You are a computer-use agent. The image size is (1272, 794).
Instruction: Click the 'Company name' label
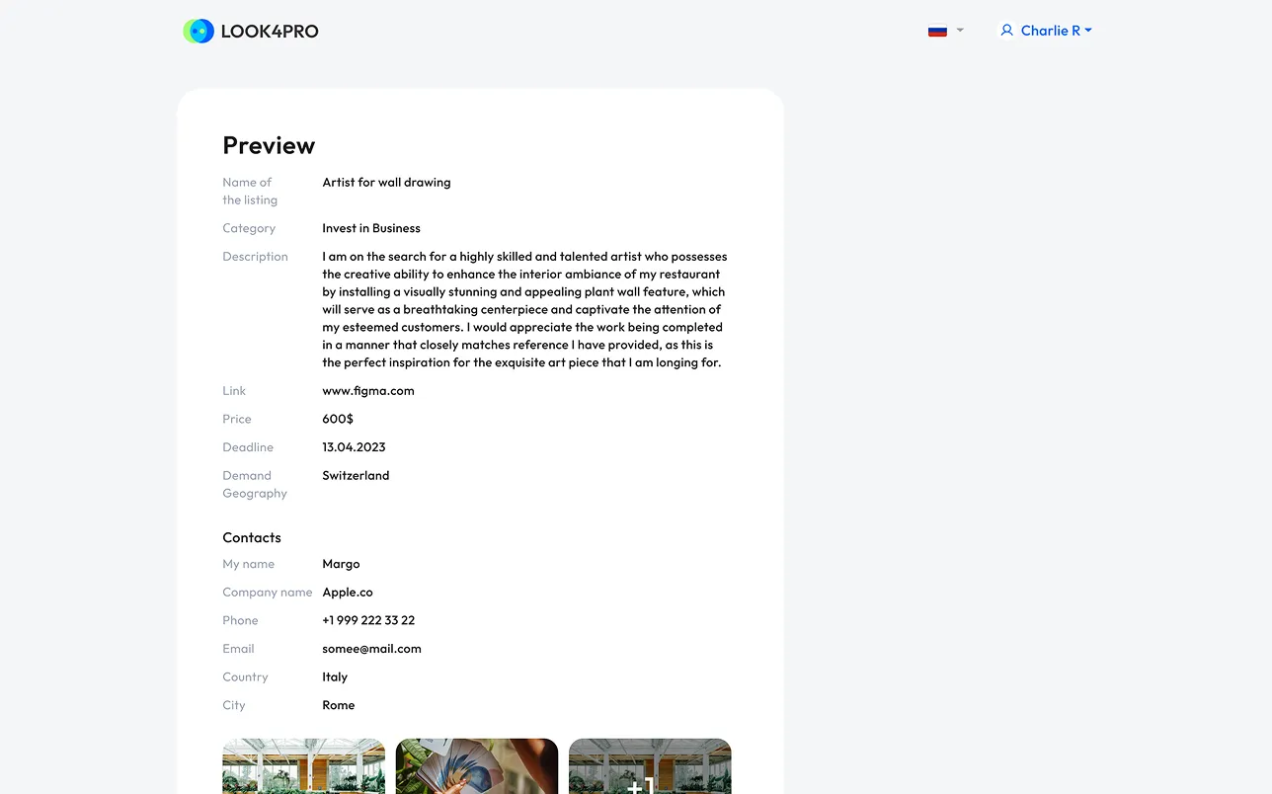coord(268,593)
